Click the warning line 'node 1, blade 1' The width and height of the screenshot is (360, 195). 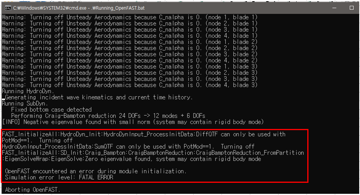tap(130, 17)
